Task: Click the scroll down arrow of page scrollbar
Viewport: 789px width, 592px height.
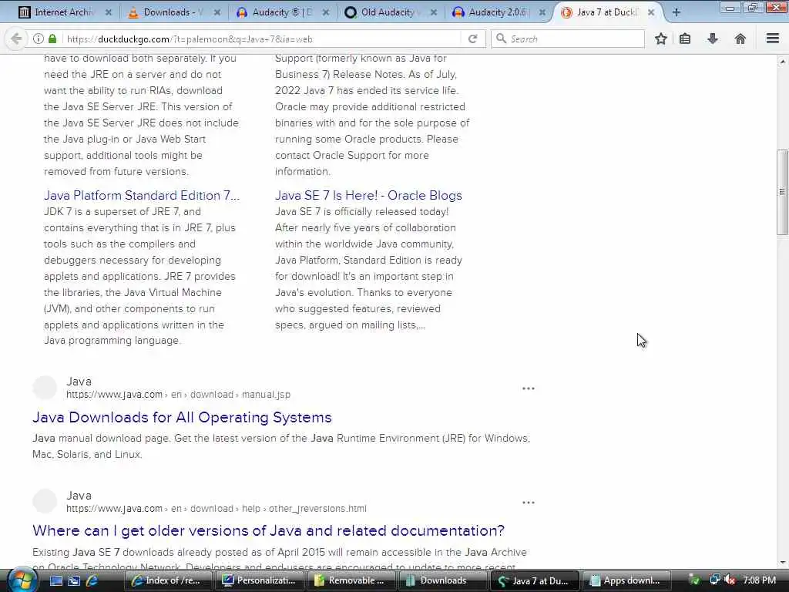Action: [x=782, y=562]
